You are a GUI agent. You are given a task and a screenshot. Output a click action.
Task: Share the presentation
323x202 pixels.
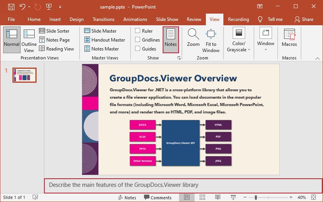point(304,19)
